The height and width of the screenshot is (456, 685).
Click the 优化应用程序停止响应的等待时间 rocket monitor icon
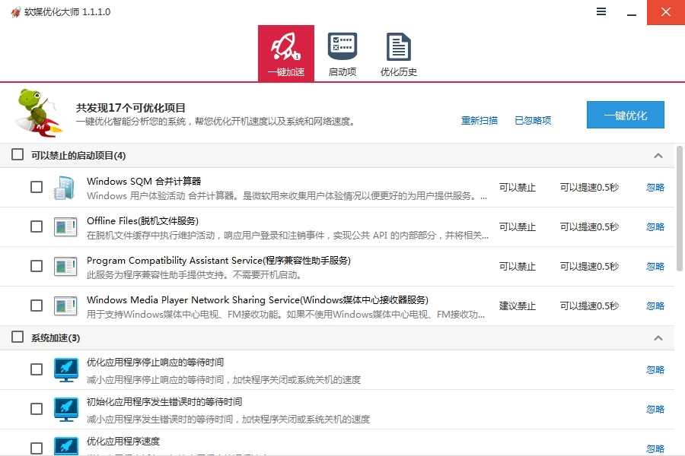(x=65, y=369)
